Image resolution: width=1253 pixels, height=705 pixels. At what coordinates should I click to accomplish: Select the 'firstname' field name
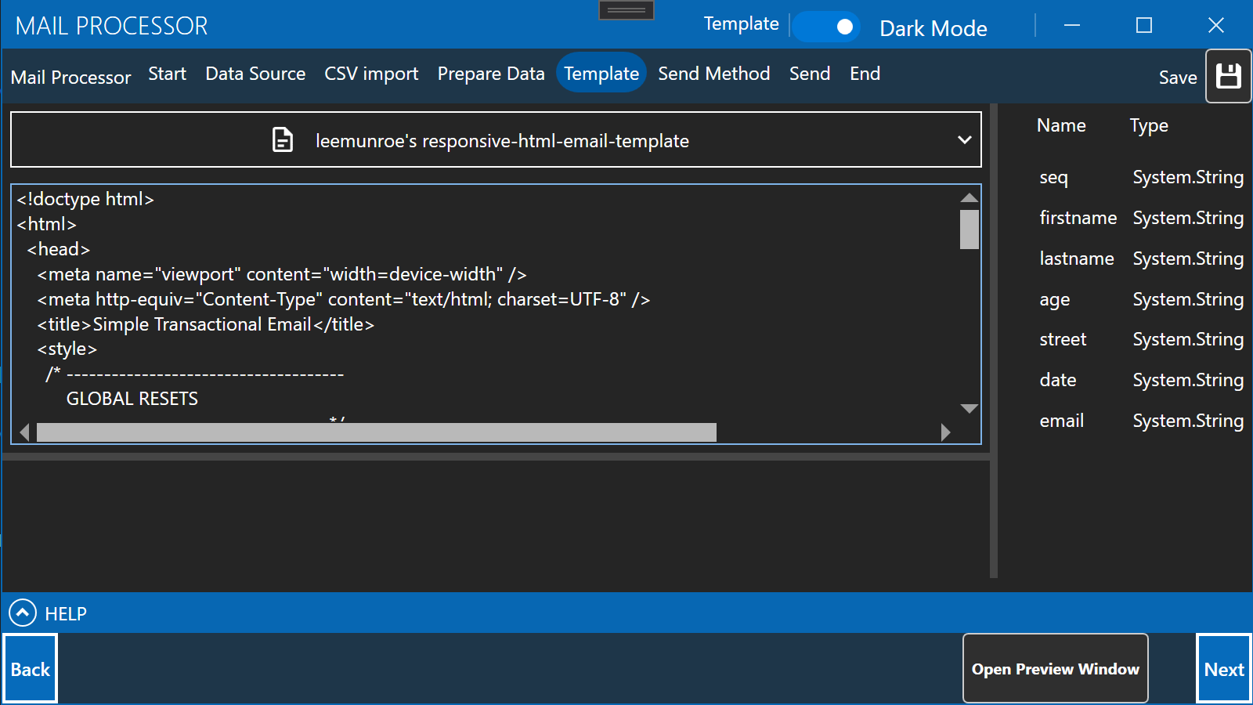1078,218
